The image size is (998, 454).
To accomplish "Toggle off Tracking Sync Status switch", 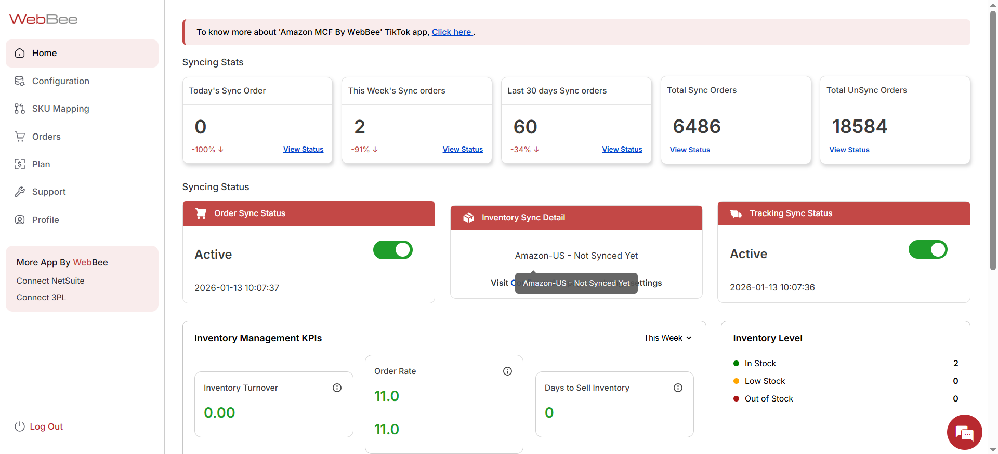I will coord(928,249).
